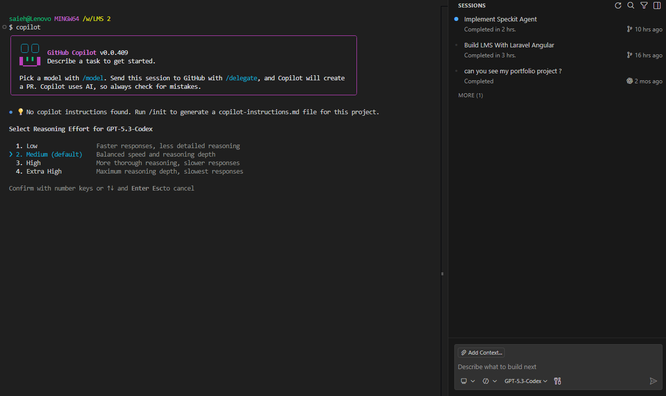Click the branch icon beside Build LMS session

pyautogui.click(x=630, y=55)
